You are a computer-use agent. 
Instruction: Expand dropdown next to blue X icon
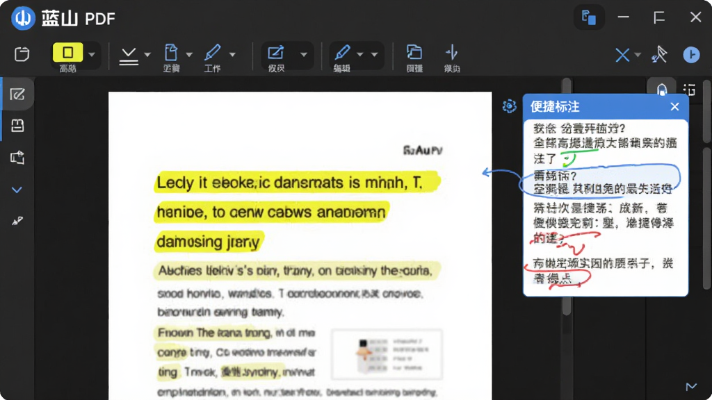(x=638, y=55)
